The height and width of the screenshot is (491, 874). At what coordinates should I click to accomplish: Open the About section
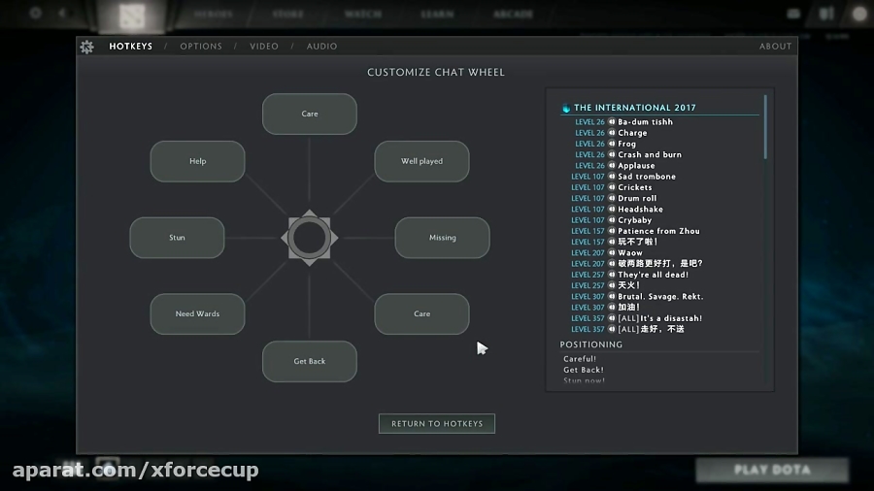click(x=775, y=47)
